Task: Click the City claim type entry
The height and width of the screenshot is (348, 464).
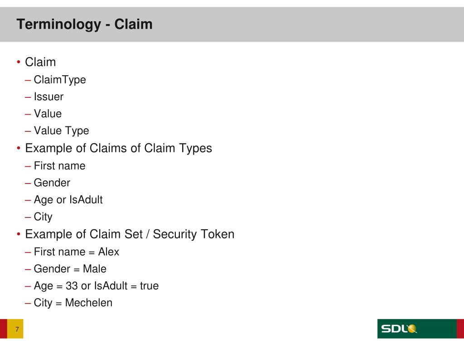Action: (x=43, y=217)
